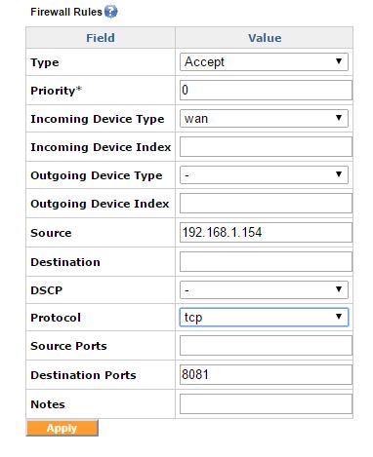The width and height of the screenshot is (373, 457).
Task: Expand the Outgoing Device Type dropdown
Action: [x=264, y=175]
